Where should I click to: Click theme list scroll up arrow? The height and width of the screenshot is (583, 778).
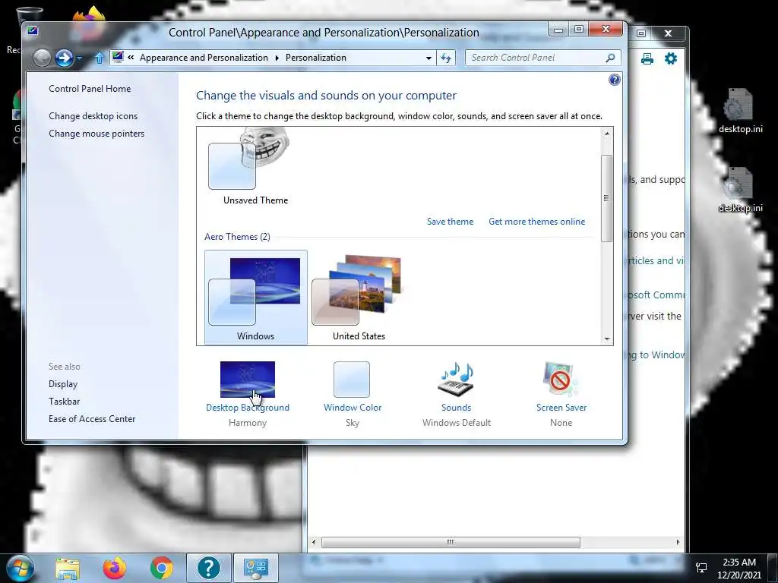point(606,134)
